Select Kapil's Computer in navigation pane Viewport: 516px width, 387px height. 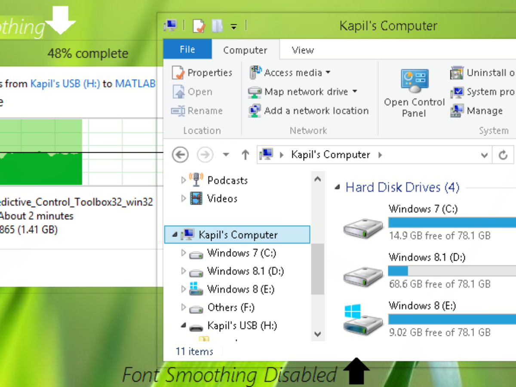pyautogui.click(x=237, y=235)
